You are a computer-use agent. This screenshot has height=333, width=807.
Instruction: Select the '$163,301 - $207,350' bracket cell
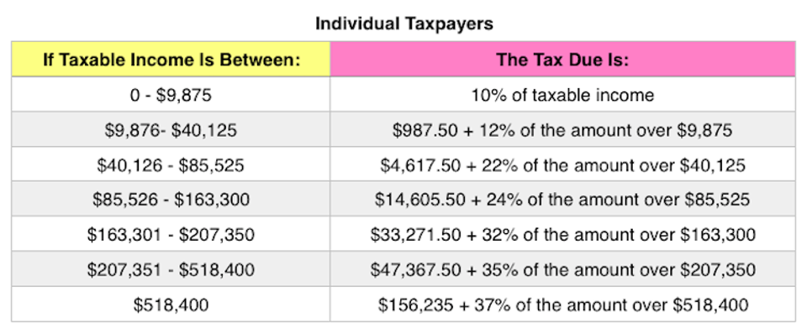[x=171, y=234]
